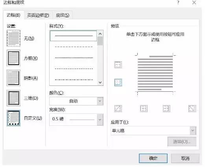The image size is (205, 167).
Task: Click the 0.5 磅 width value
Action: pos(58,119)
